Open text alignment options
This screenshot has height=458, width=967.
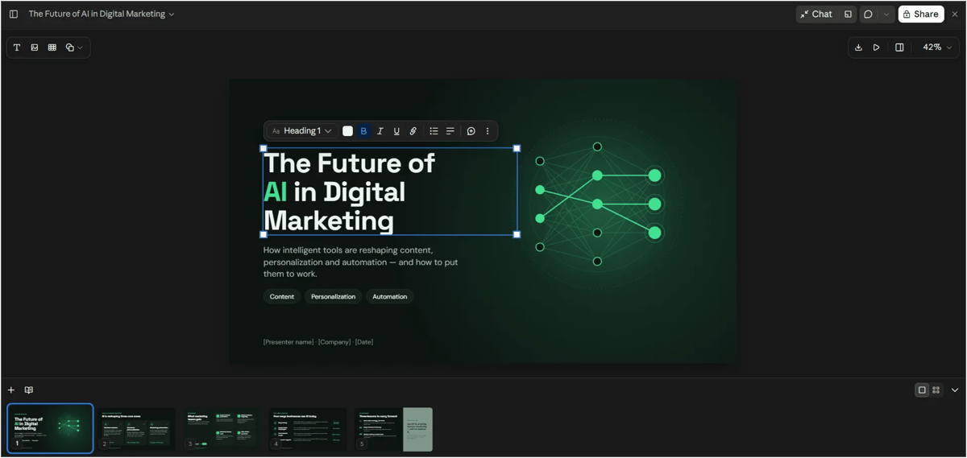pyautogui.click(x=450, y=131)
